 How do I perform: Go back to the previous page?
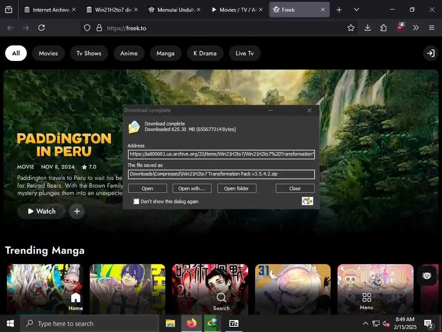point(10,28)
